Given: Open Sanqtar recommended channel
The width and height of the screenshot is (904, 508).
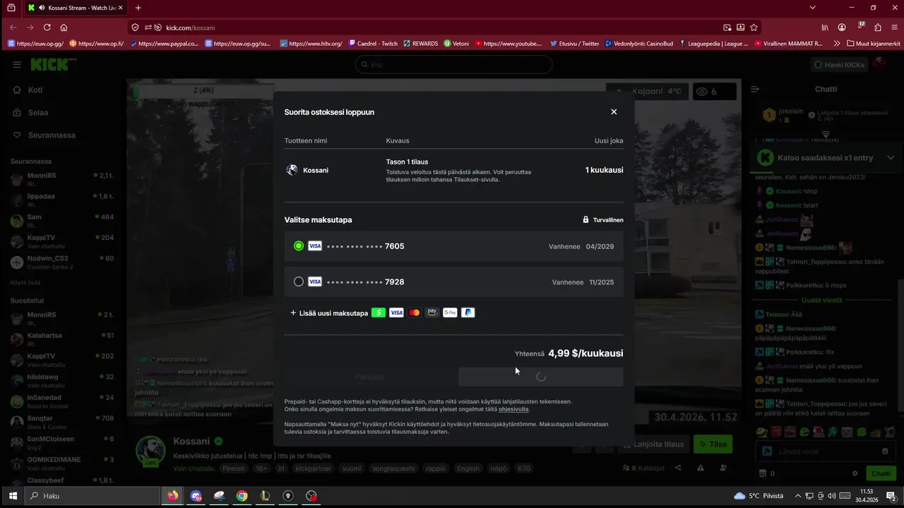Looking at the screenshot, I should tap(64, 423).
